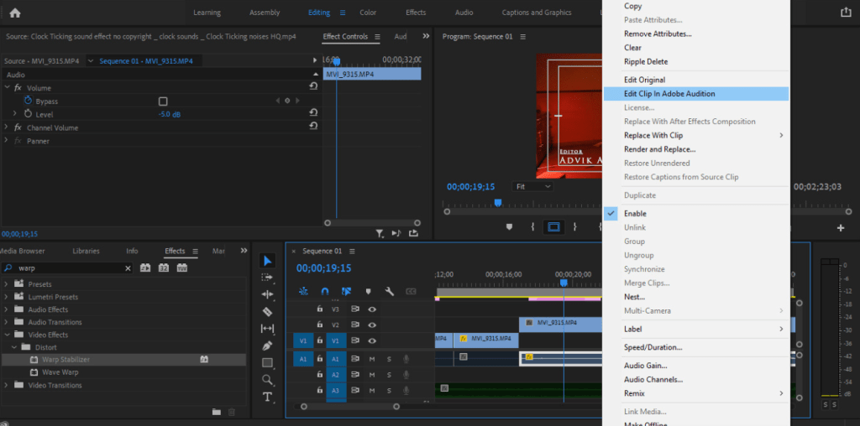The image size is (860, 426).
Task: Click Audio Gain in the context menu
Action: coord(645,366)
